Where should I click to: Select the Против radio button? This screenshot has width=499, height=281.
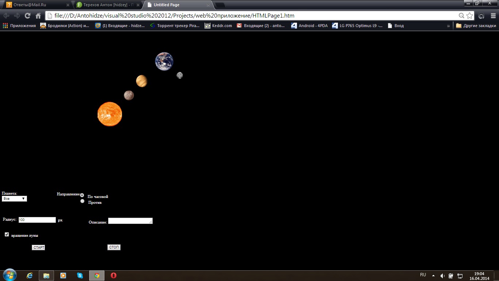click(82, 201)
